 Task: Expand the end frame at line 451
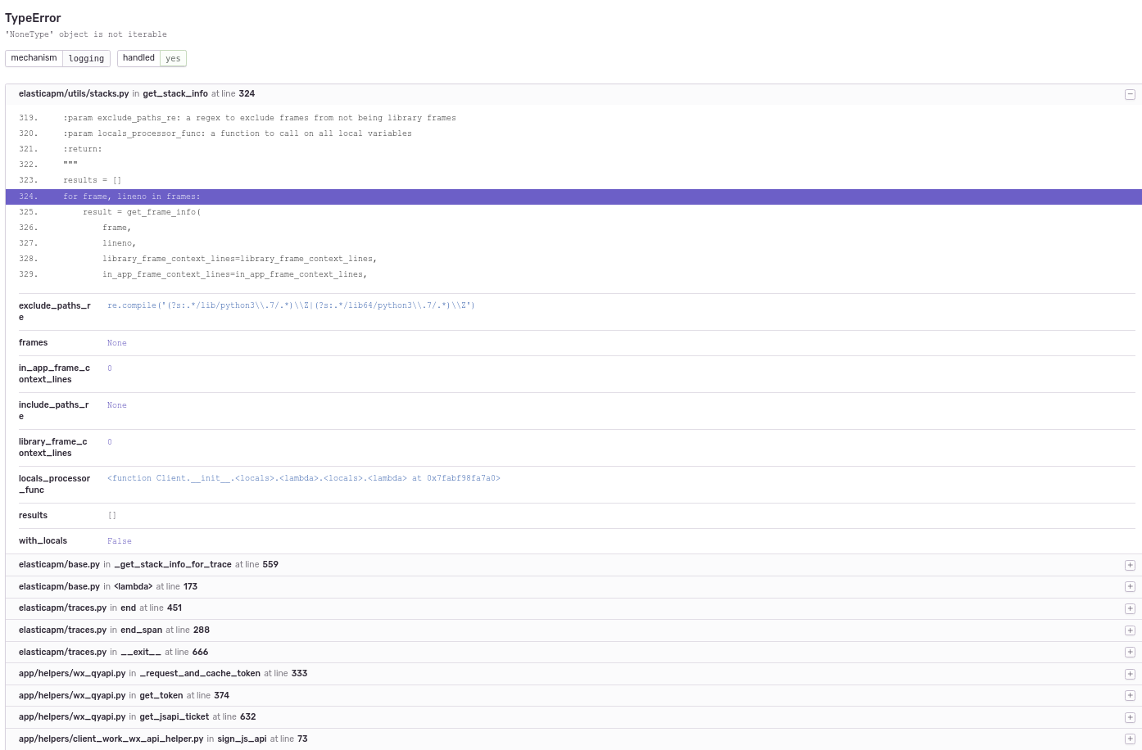point(1130,608)
